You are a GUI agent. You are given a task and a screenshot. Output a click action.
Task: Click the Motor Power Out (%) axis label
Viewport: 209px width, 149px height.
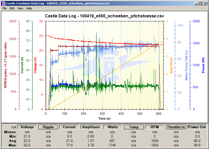click(186, 65)
